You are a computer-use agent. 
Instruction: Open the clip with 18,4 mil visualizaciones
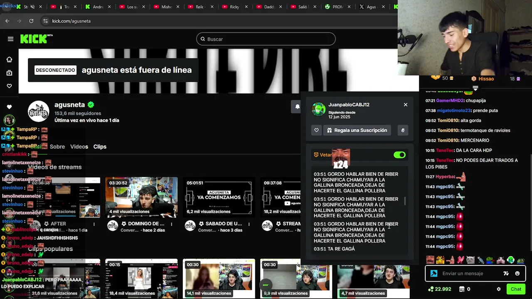pyautogui.click(x=141, y=278)
